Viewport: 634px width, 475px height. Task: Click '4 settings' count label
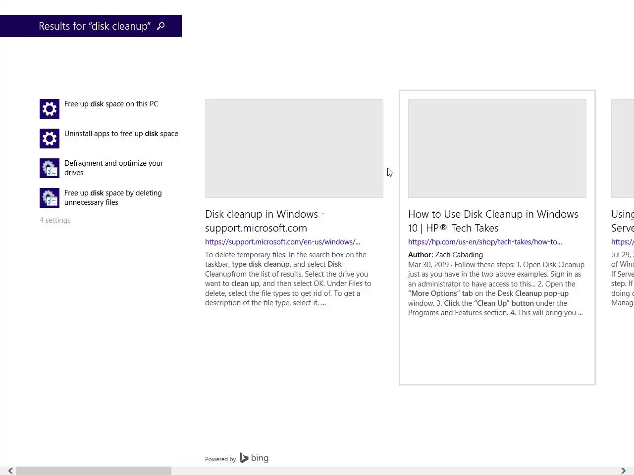click(55, 220)
